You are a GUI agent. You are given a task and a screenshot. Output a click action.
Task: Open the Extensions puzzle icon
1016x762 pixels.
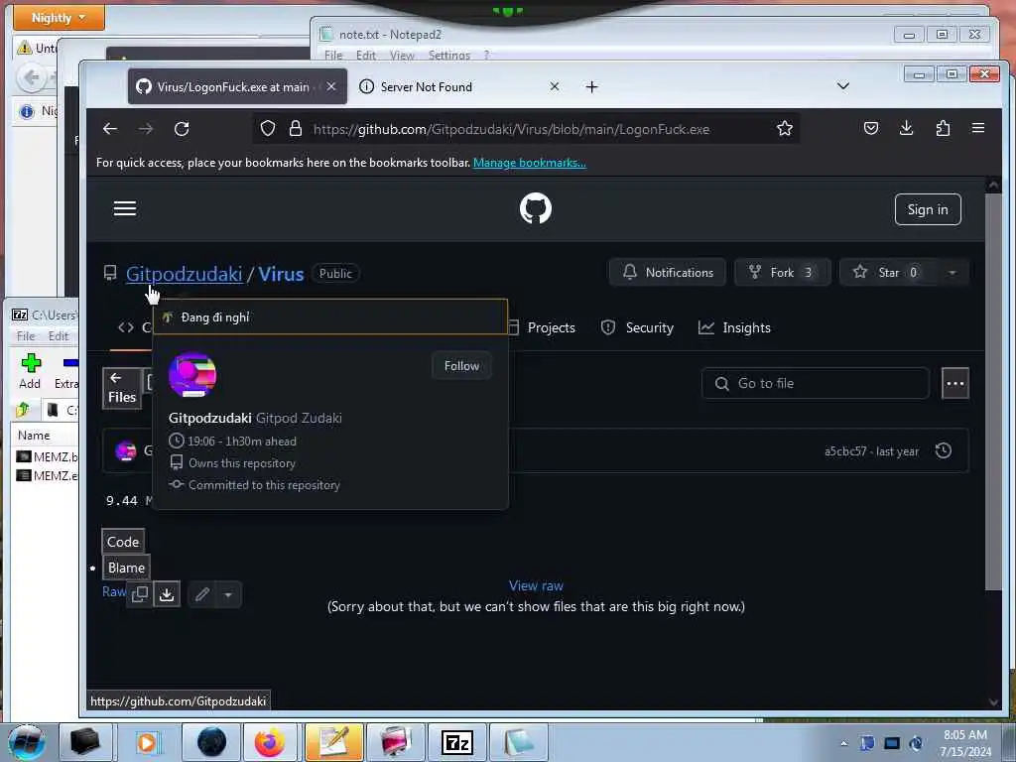click(x=943, y=128)
